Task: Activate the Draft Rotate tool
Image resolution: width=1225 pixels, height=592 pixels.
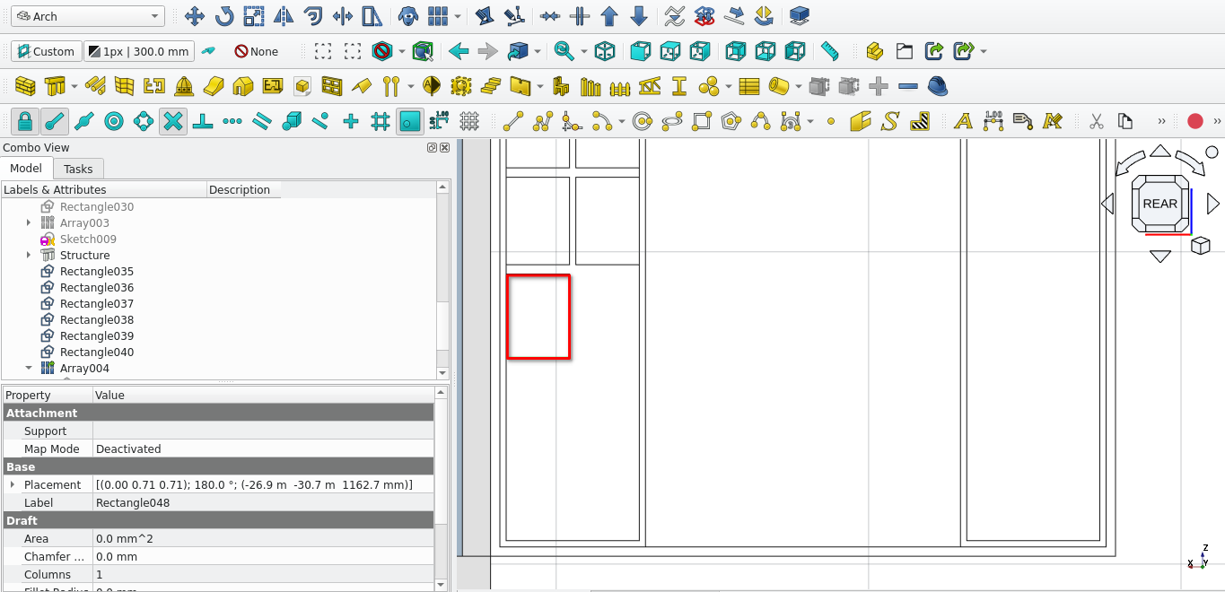Action: pyautogui.click(x=223, y=16)
